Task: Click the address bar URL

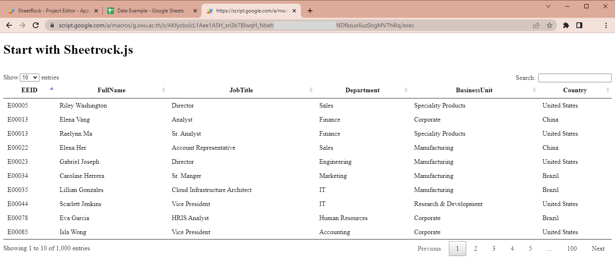Action: coord(236,25)
